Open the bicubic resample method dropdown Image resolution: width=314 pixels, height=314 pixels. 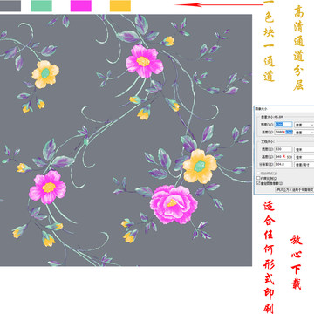[x=295, y=190]
